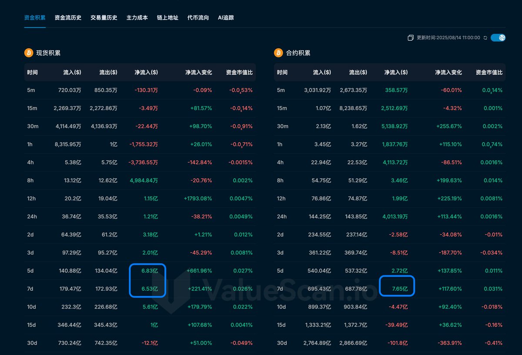
Task: Click 流出($) header in the spot table
Action: 108,73
